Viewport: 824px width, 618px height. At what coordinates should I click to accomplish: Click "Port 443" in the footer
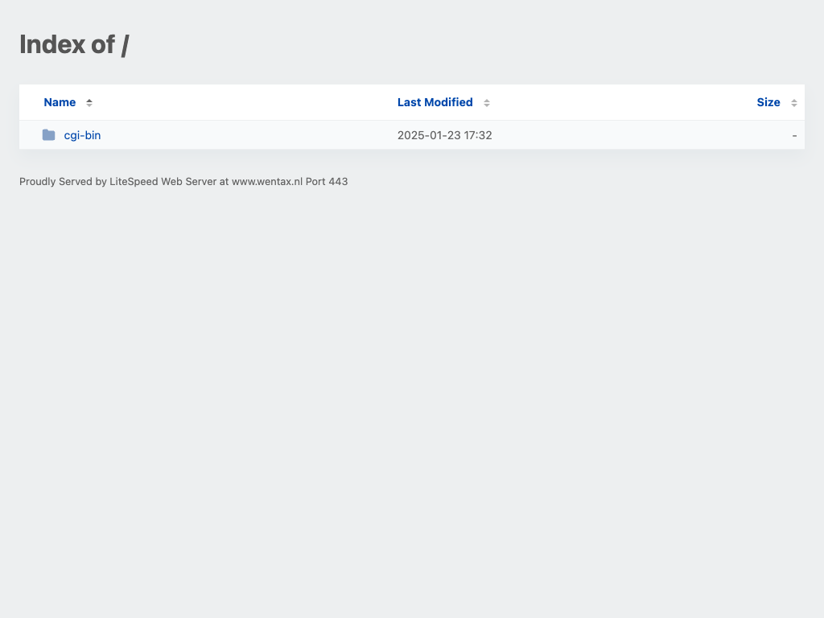click(x=327, y=182)
